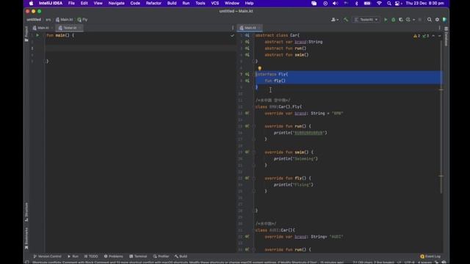This screenshot has height=264, width=470.
Task: Open the Bookmarks tool window sidebar button
Action: [26, 238]
